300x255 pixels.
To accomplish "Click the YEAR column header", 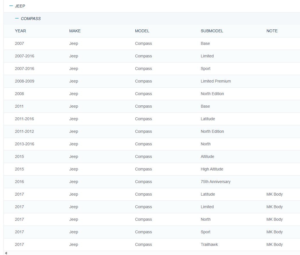I will click(20, 31).
